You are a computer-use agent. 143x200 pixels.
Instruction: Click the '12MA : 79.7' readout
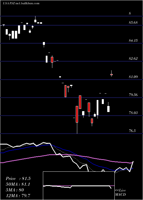pyautogui.click(x=18, y=196)
